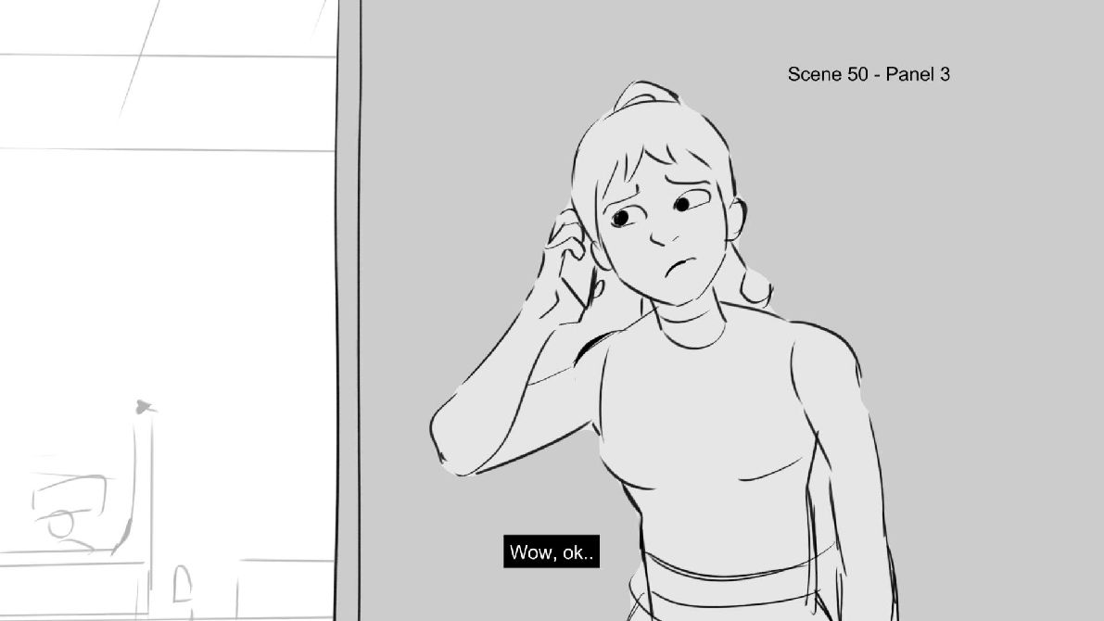Click the "Scene 50 - Panel 3" label

(x=869, y=74)
